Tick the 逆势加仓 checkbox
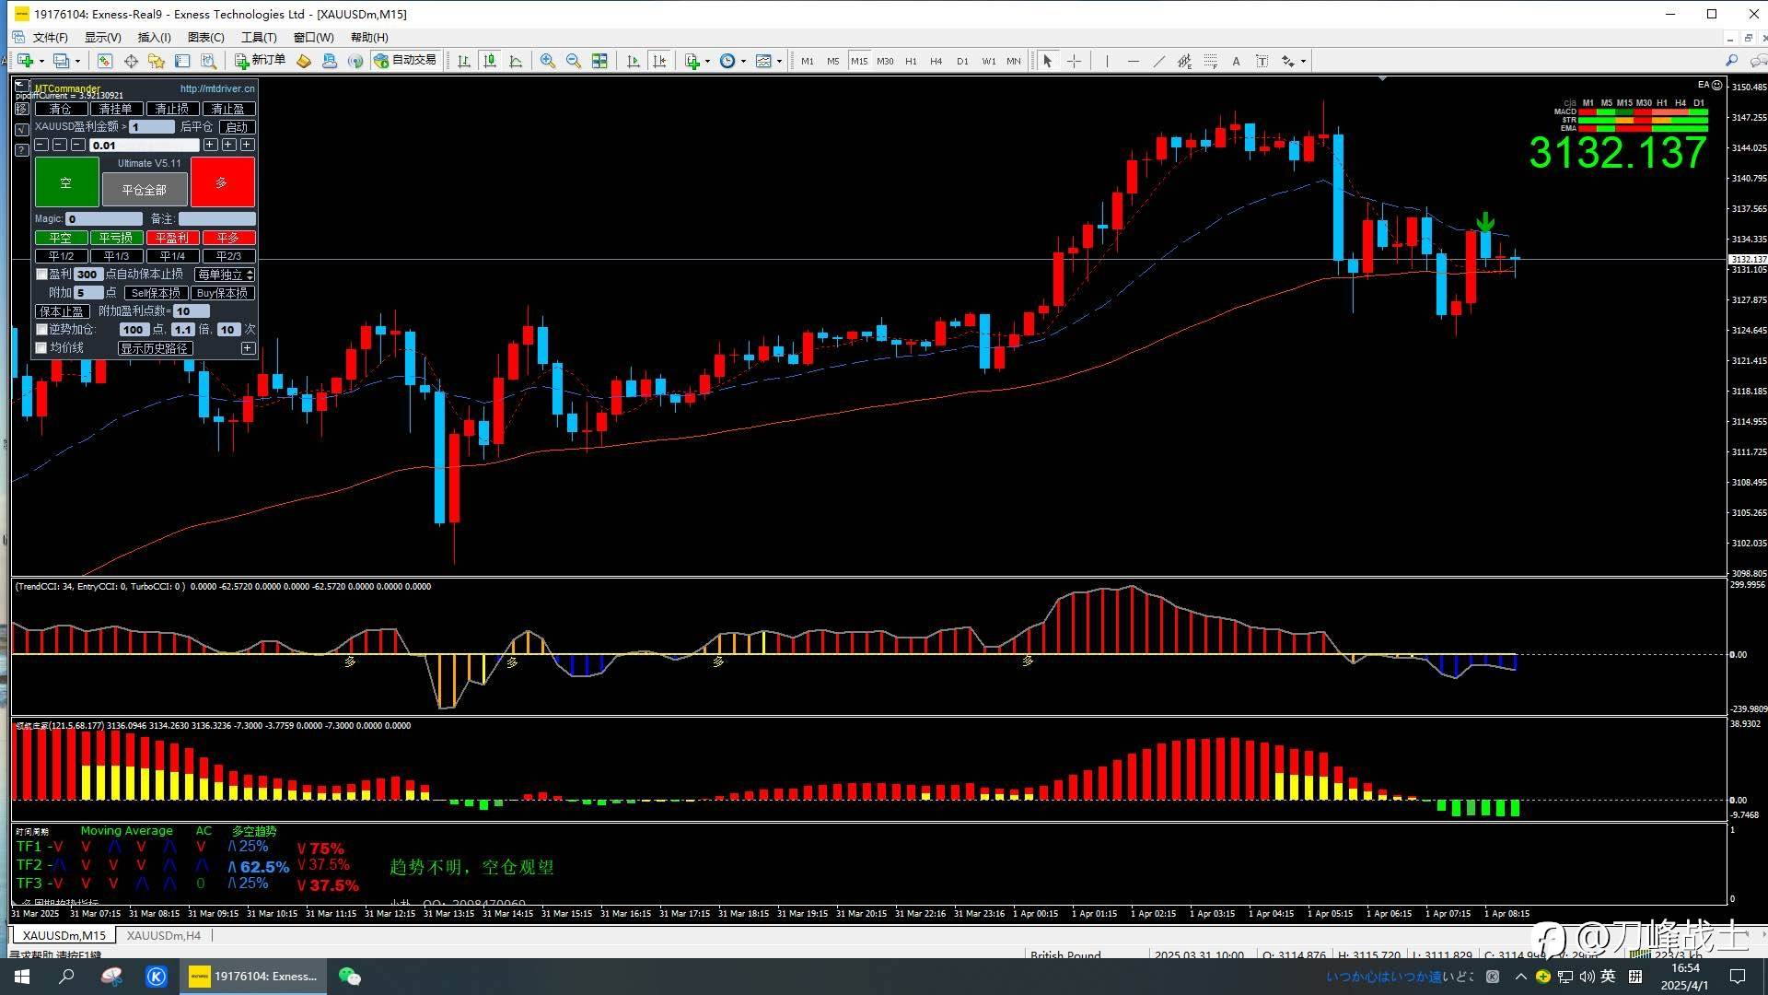This screenshot has width=1768, height=995. pos(41,329)
